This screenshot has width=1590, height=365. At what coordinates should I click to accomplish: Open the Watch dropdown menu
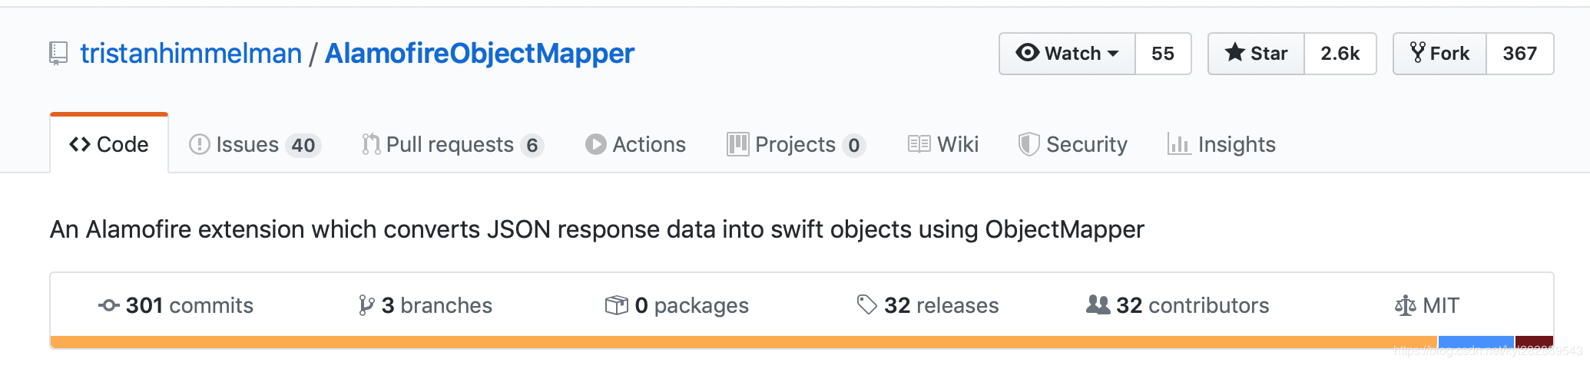pos(1067,54)
